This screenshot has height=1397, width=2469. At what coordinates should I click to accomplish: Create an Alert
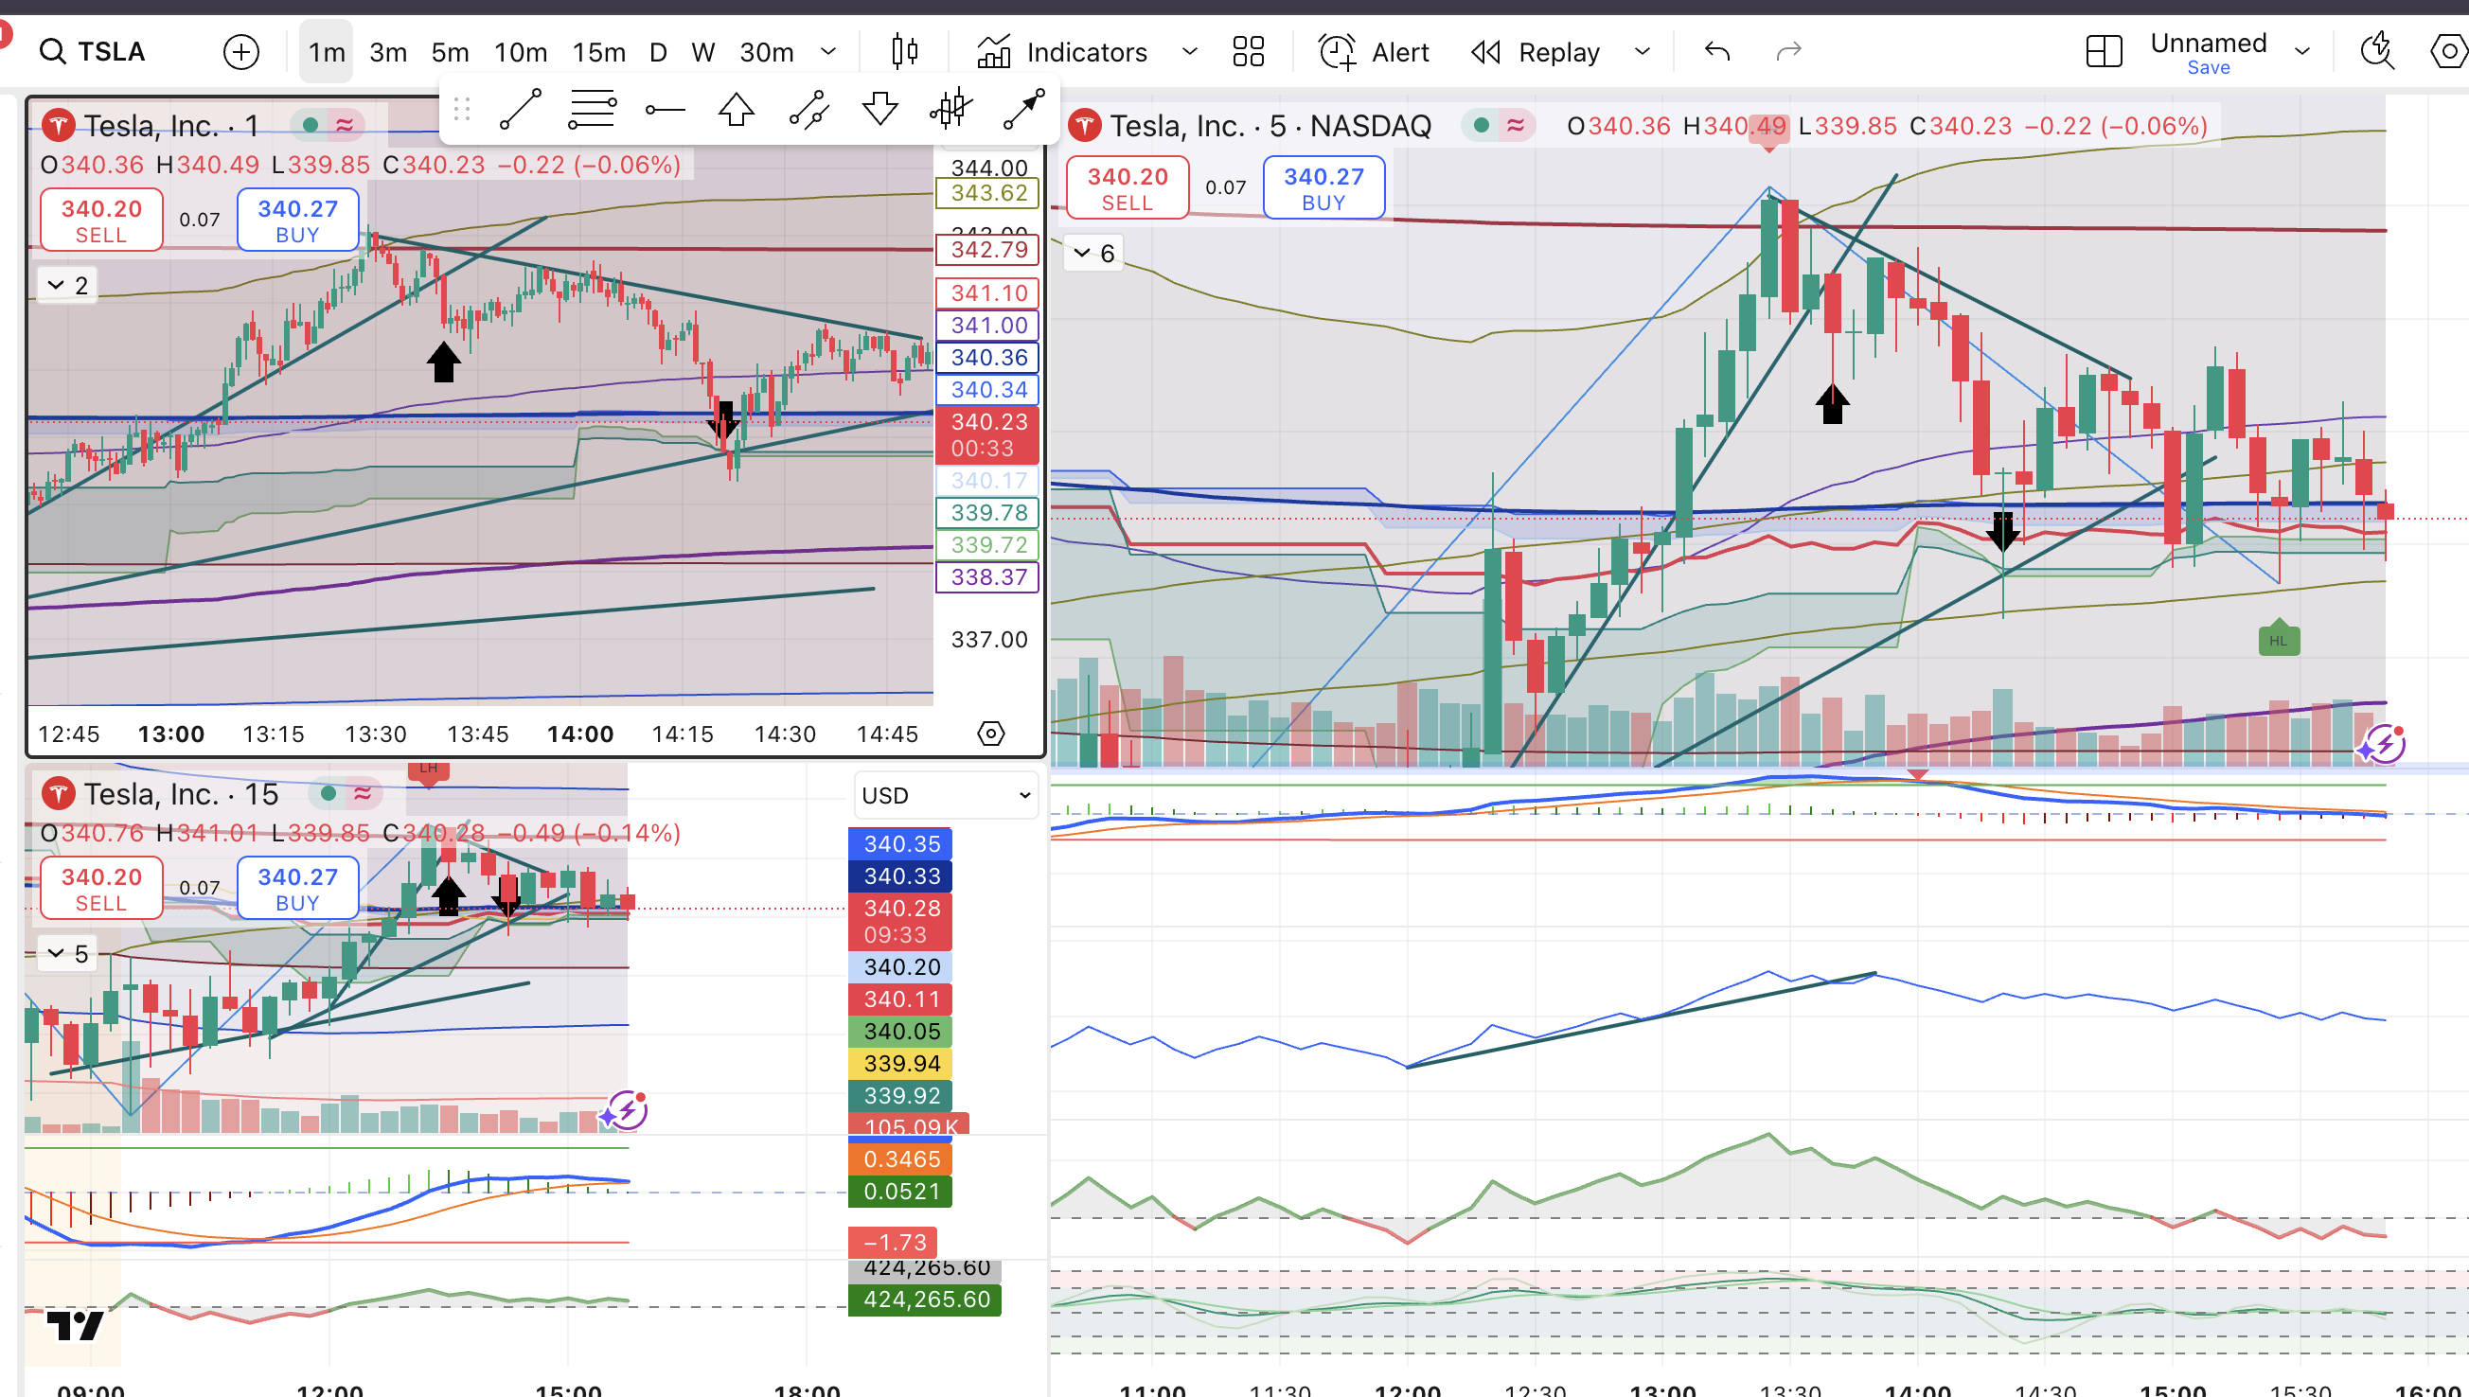pos(1373,52)
